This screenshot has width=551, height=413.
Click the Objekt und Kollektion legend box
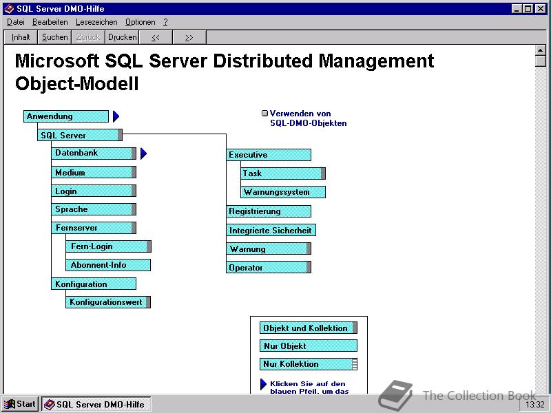coord(309,328)
